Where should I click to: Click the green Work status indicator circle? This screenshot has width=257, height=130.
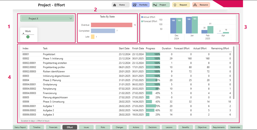28,37
